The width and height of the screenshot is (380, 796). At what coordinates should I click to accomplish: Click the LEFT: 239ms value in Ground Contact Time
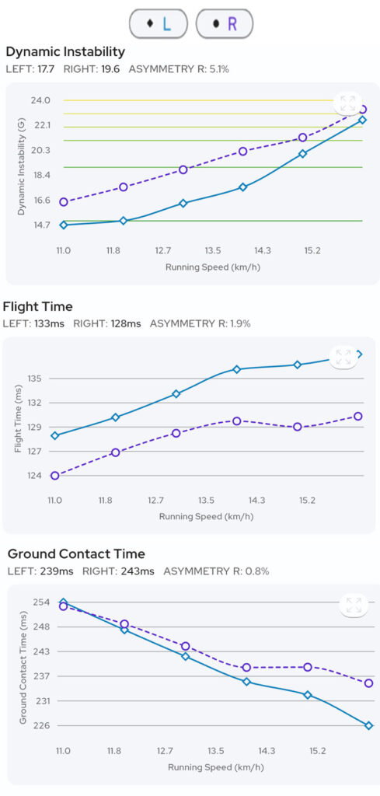point(40,571)
